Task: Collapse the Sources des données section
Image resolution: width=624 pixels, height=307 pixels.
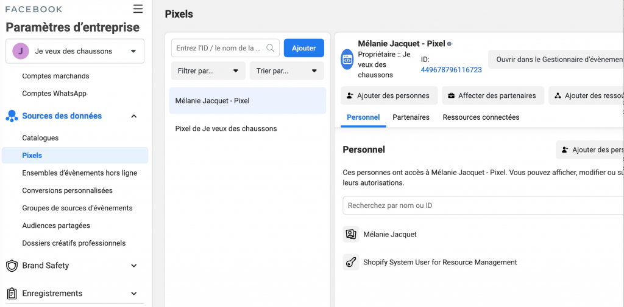Action: pyautogui.click(x=134, y=116)
